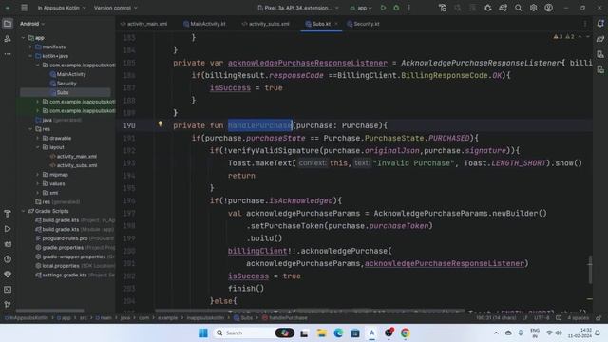Image resolution: width=608 pixels, height=342 pixels.
Task: Open the Version control dropdown
Action: (x=115, y=8)
